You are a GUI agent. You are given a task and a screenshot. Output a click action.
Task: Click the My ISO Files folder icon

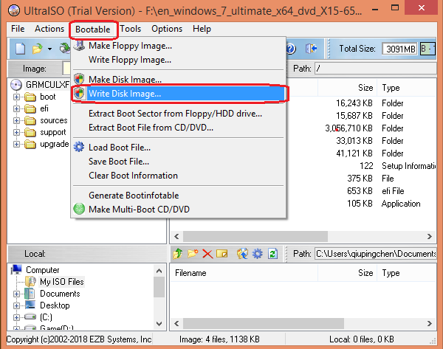tap(30, 282)
